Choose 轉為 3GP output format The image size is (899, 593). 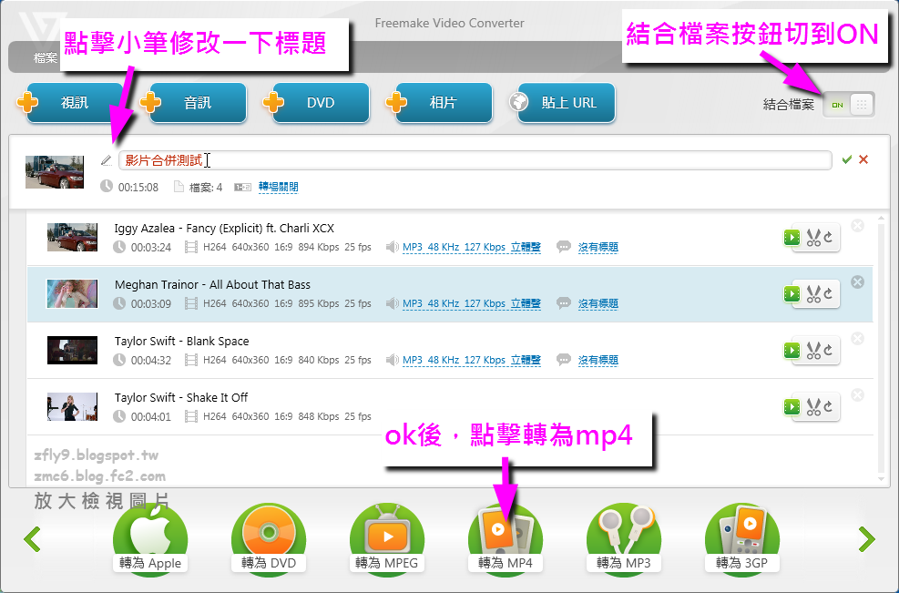(x=742, y=539)
